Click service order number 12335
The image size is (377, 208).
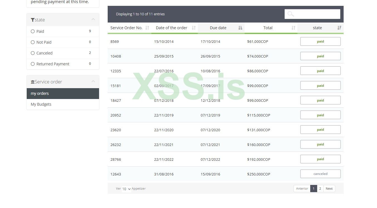pos(116,71)
